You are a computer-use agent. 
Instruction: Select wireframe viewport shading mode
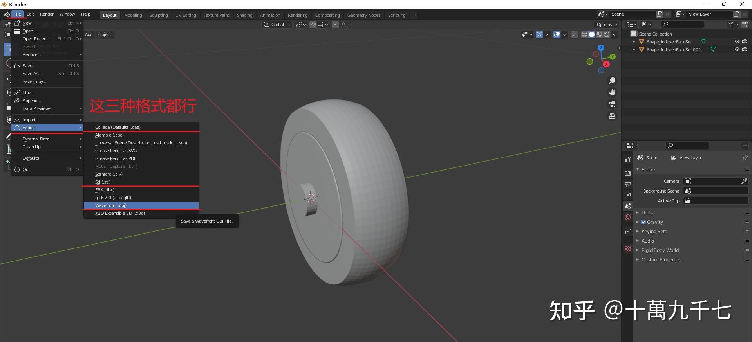tap(584, 34)
